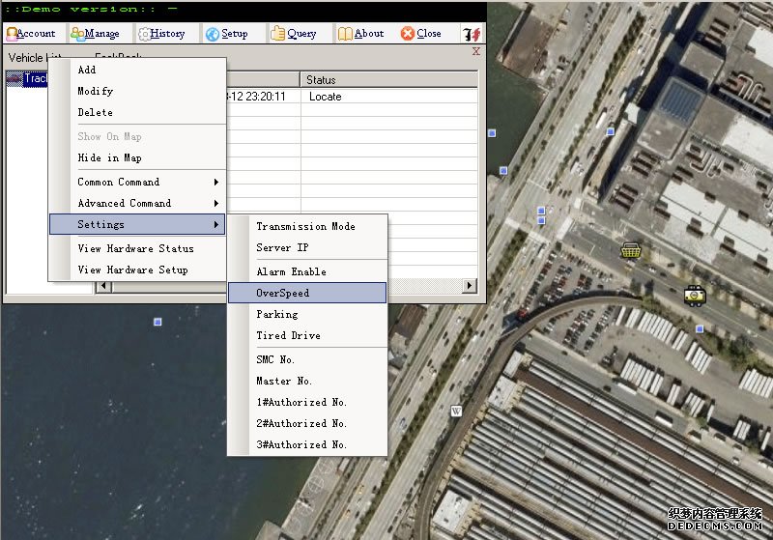Close the vehicle list panel with red X
Viewport: 773px width, 540px height.
475,51
